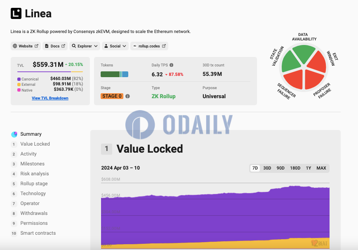Image resolution: width=358 pixels, height=250 pixels.
Task: Click the Proposer Failure slice of risk rosette
Action: [313, 79]
